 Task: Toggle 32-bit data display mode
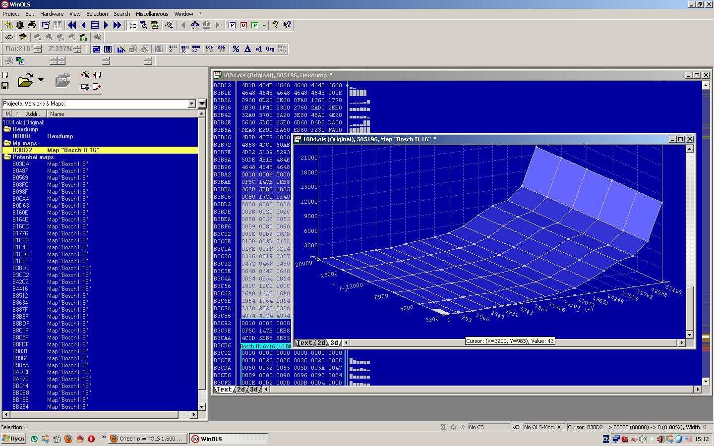point(195,49)
